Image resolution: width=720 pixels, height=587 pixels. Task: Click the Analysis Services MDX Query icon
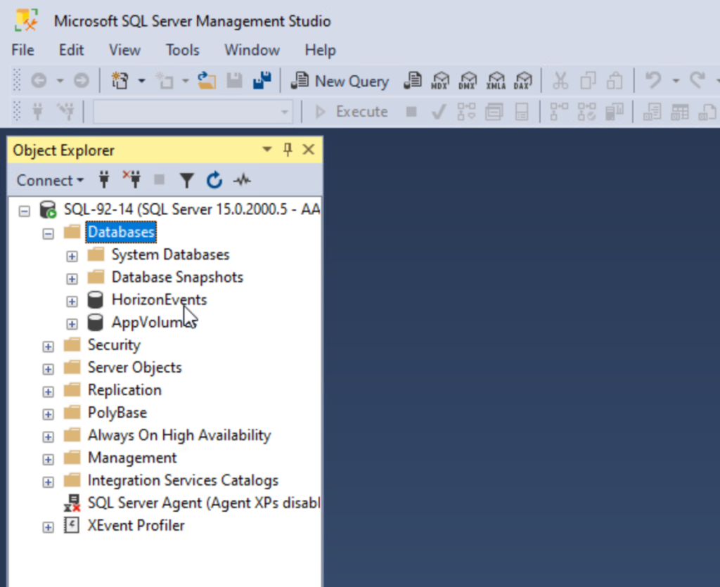tap(441, 81)
